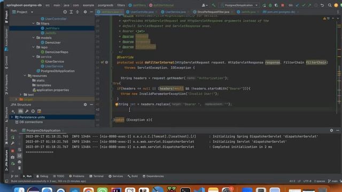The width and height of the screenshot is (342, 192).
Task: Open the Services tool window tab
Action: 115,176
